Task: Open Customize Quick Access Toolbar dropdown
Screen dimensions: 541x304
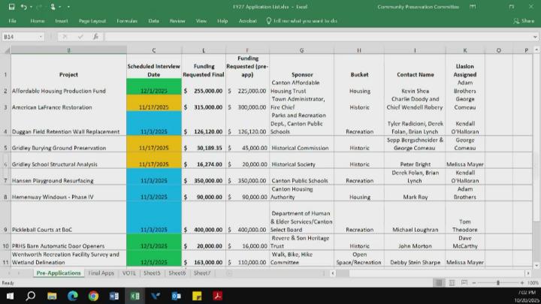Action: pos(67,7)
